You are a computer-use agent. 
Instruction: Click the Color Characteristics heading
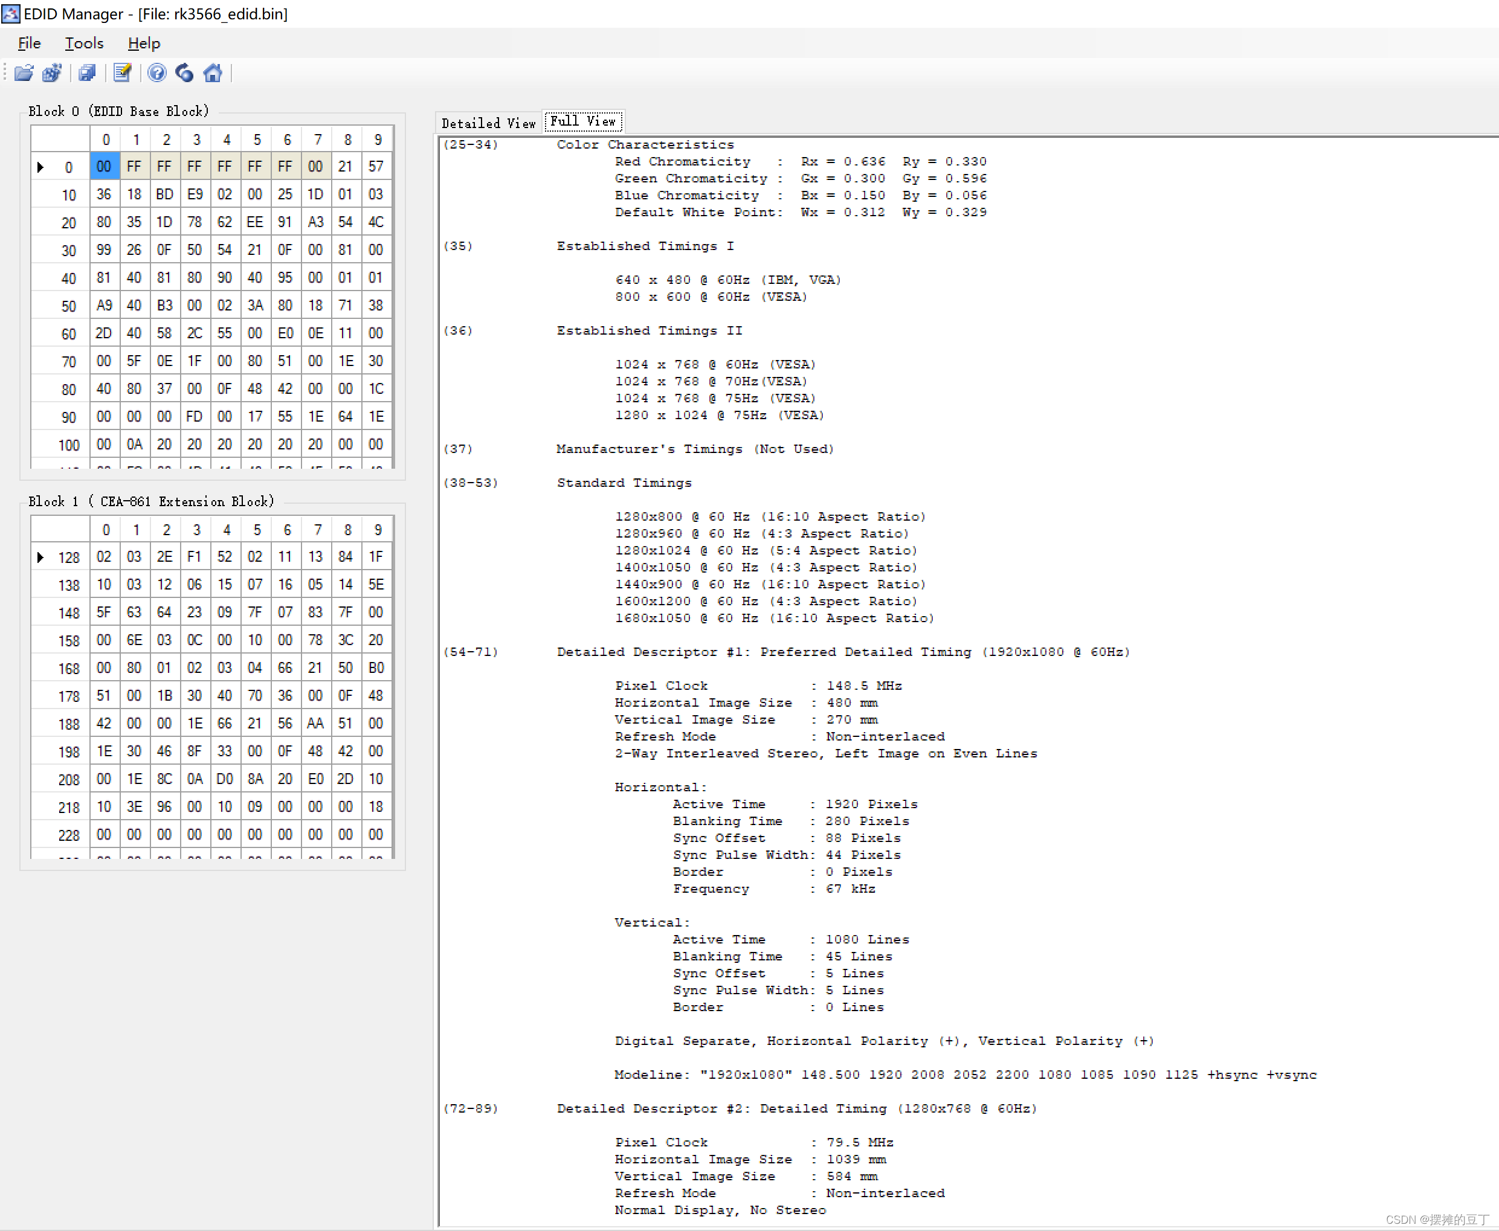coord(645,144)
